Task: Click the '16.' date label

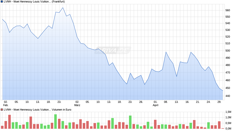Action: pos(187,102)
